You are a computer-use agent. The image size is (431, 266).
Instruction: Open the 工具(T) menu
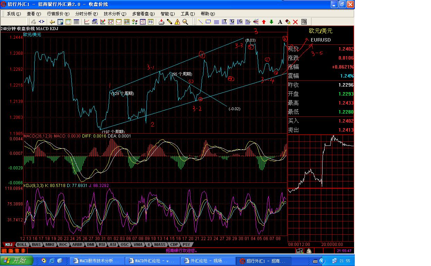[x=187, y=14]
